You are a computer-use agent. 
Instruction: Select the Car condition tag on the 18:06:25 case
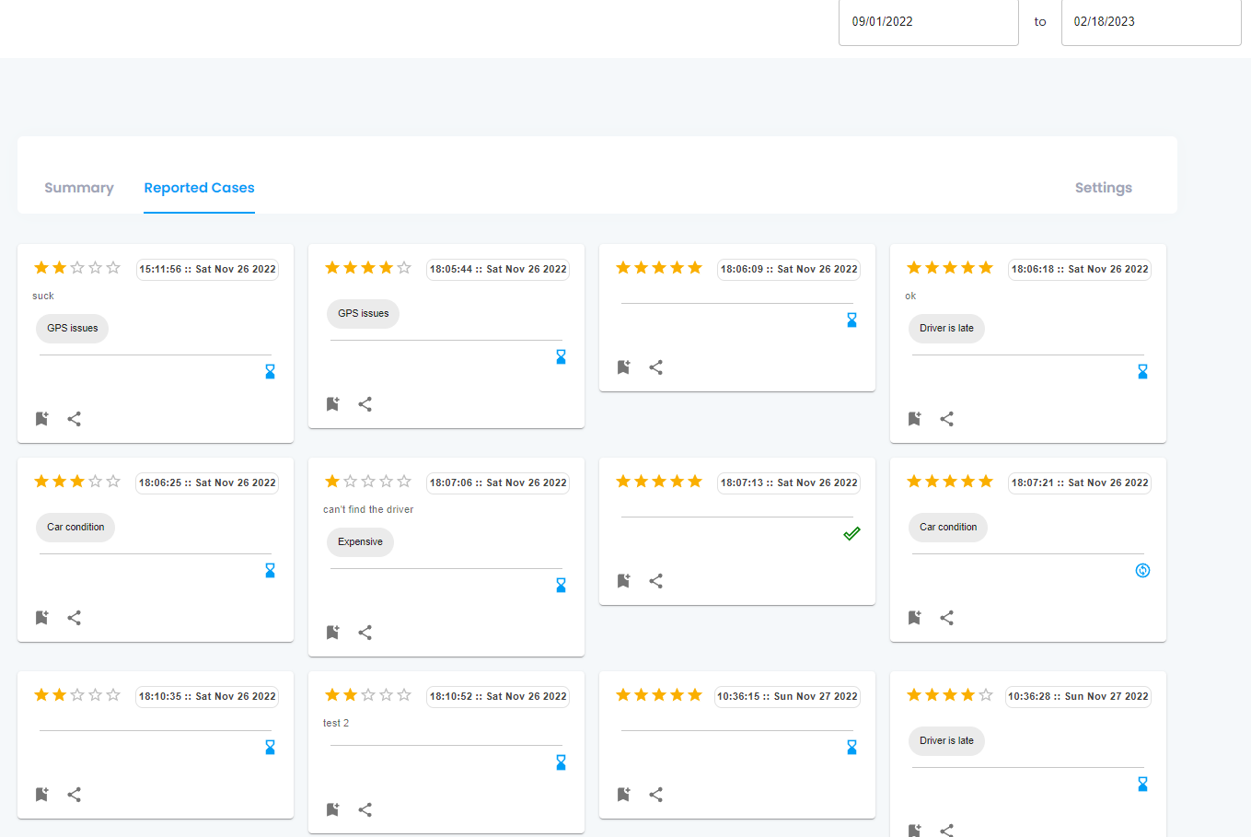pyautogui.click(x=75, y=528)
